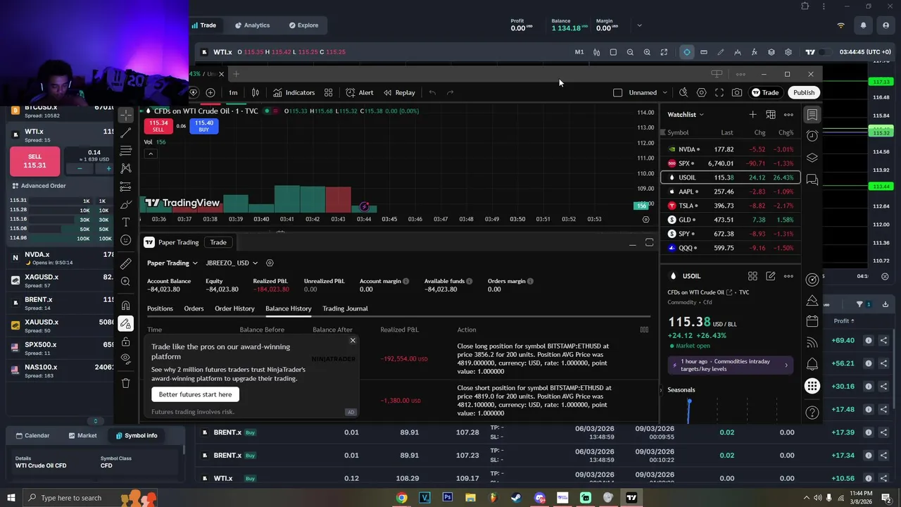This screenshot has width=901, height=507.
Task: Open the help center question icon
Action: (812, 413)
